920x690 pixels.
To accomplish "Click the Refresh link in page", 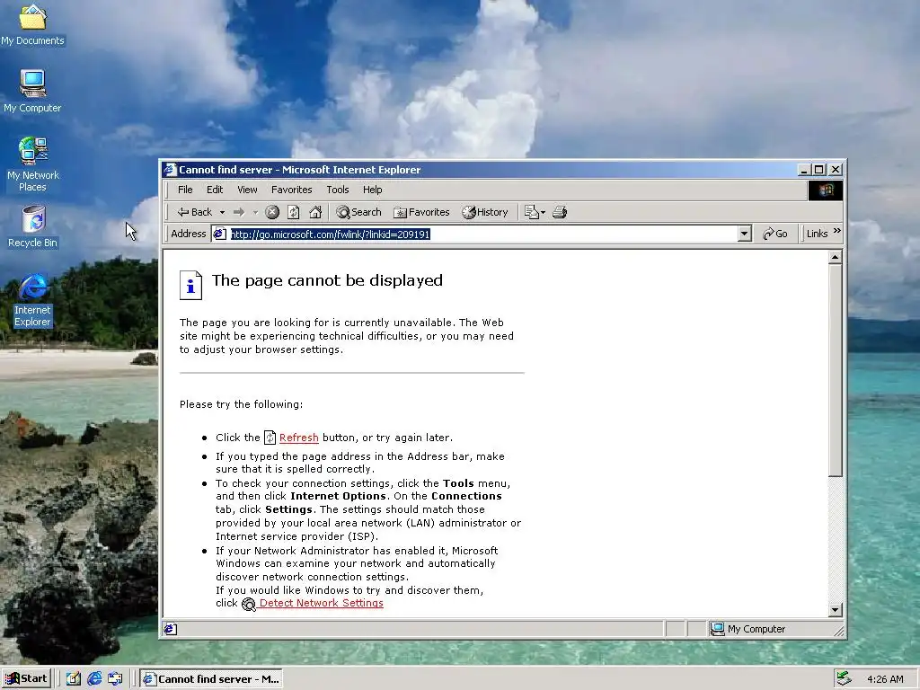I will [298, 438].
